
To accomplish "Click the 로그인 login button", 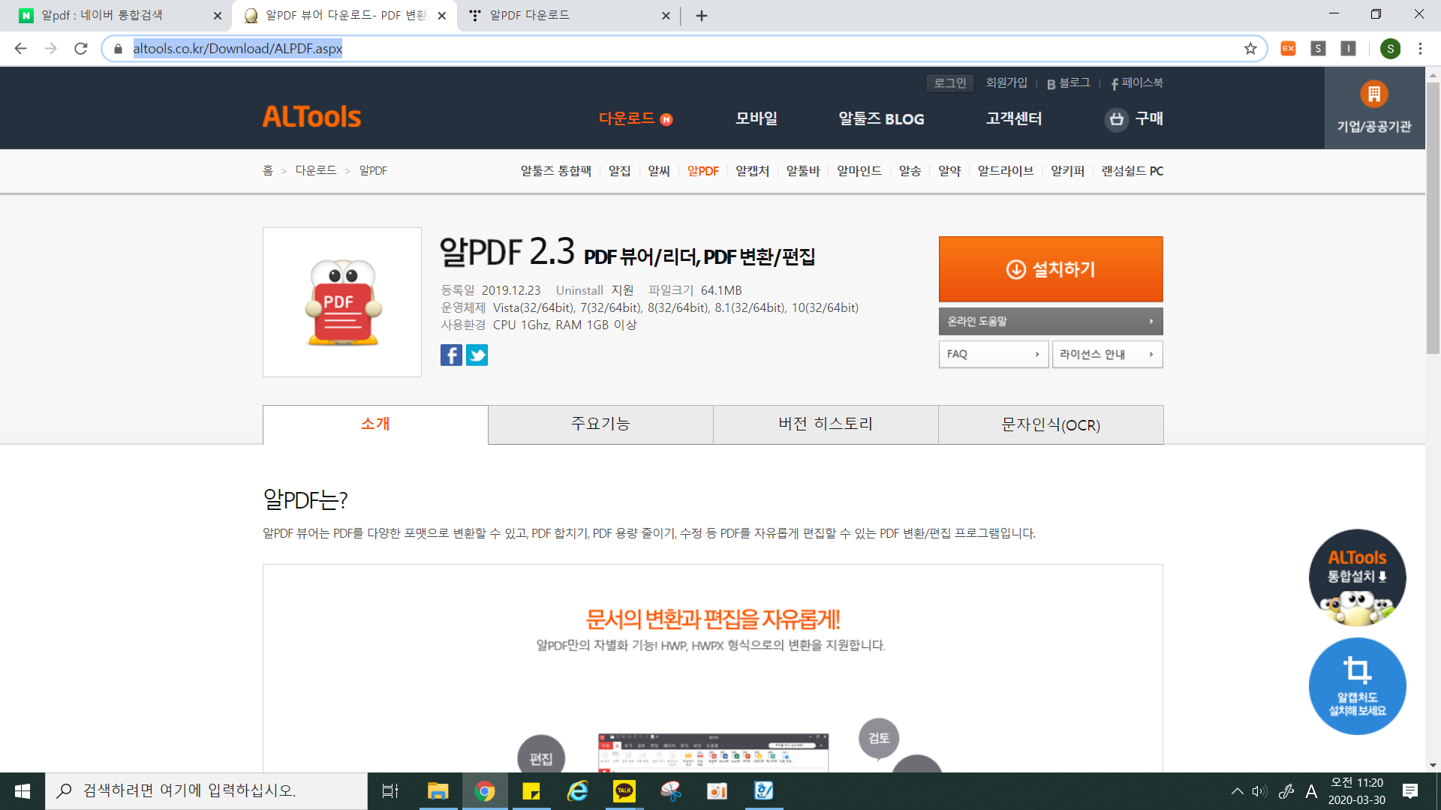I will click(x=949, y=83).
